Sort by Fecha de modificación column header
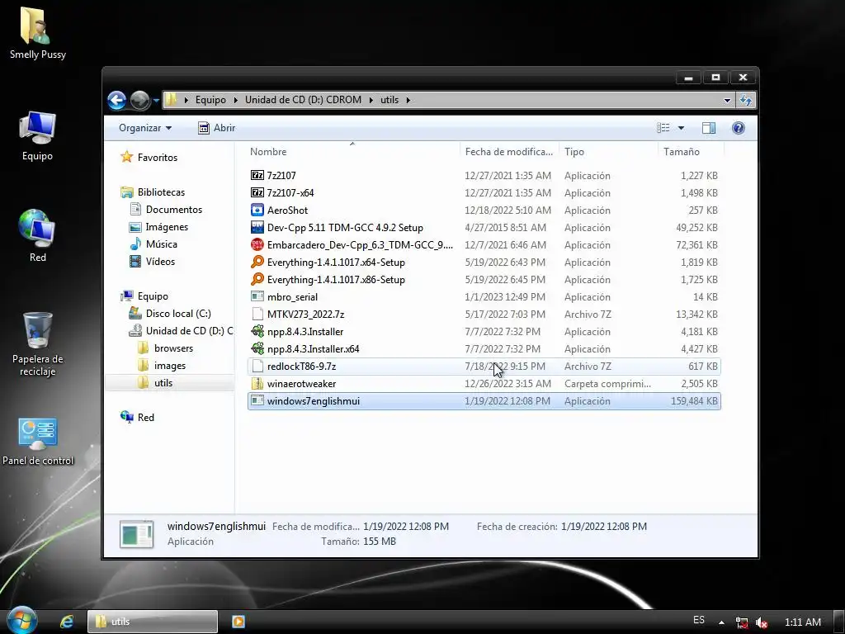 click(508, 152)
